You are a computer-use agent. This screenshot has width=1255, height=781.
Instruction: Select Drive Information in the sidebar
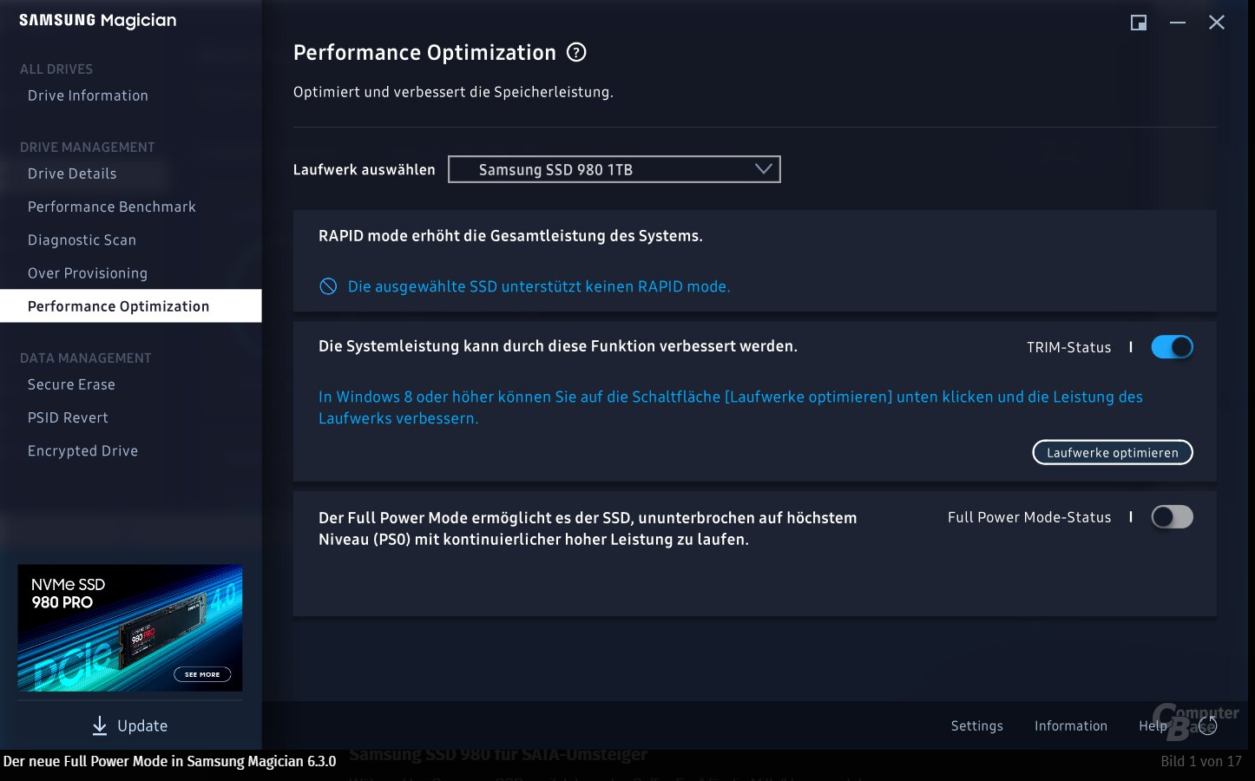point(88,95)
